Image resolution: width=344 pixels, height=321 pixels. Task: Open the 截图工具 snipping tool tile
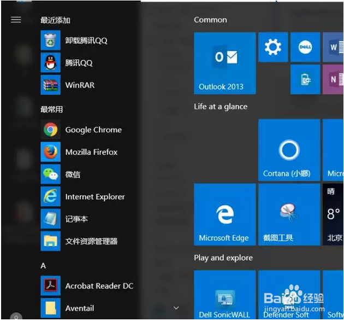[x=289, y=214]
